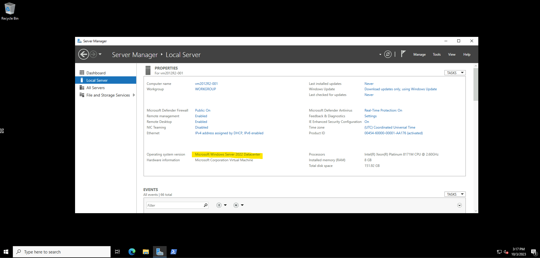Click the Product ID activation link
The height and width of the screenshot is (258, 540).
pyautogui.click(x=394, y=133)
